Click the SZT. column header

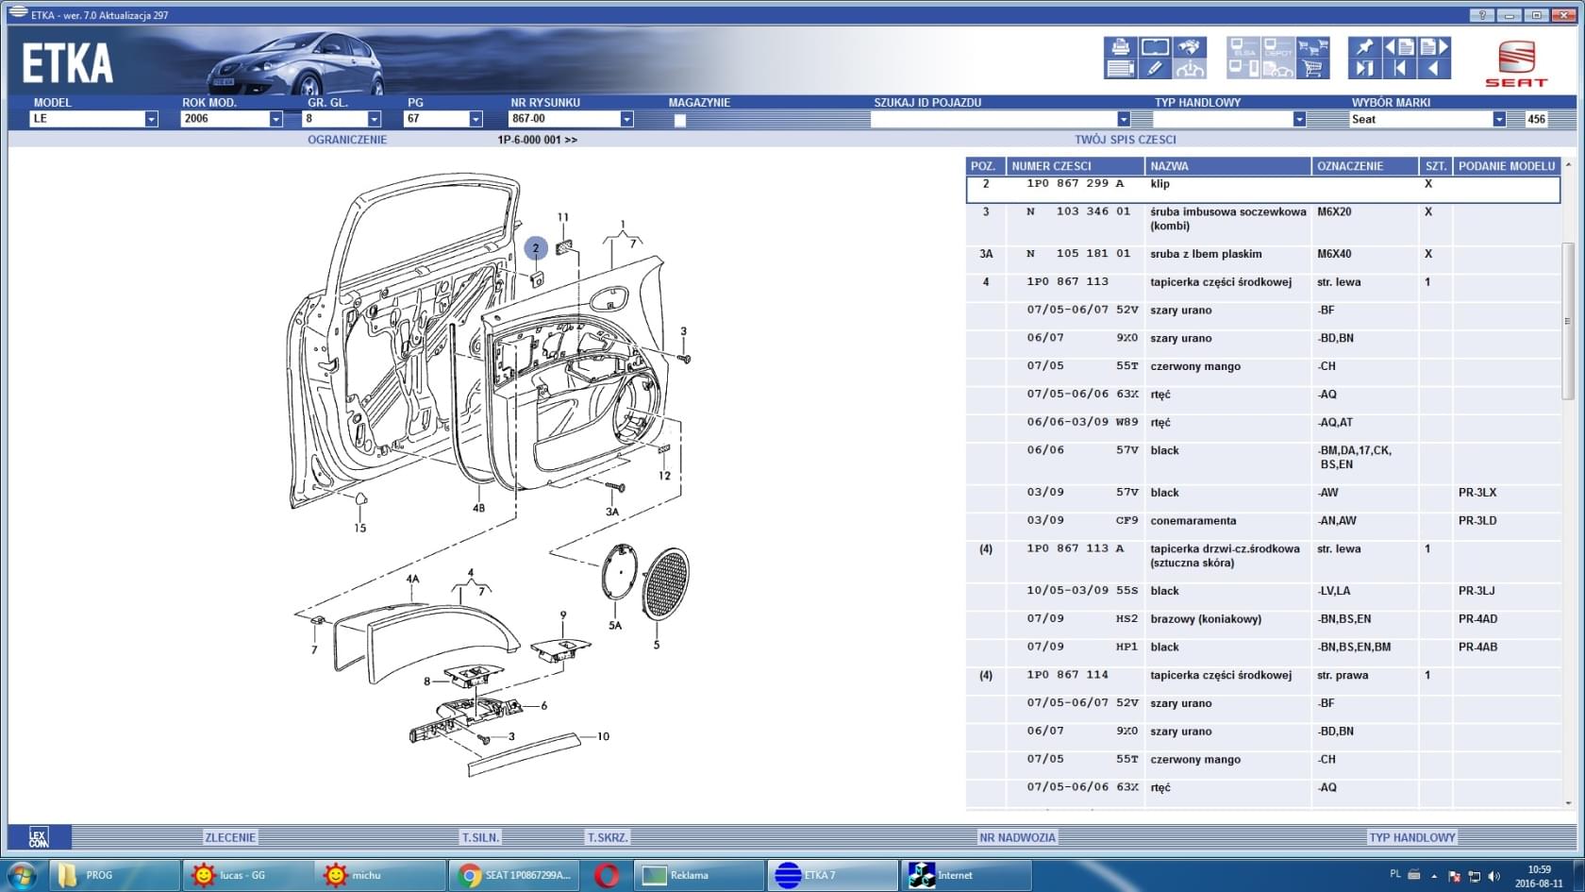[x=1436, y=166]
